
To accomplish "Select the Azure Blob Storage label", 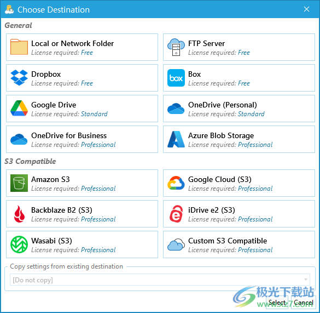I will (x=221, y=135).
